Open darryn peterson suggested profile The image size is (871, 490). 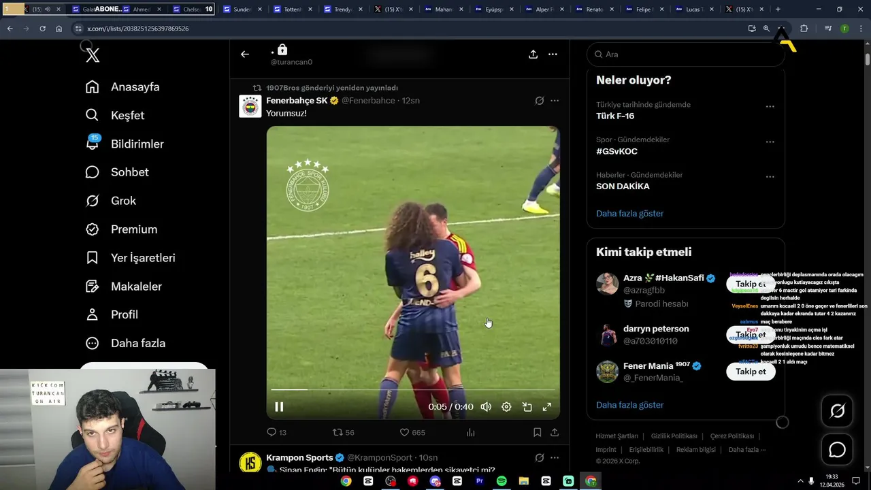(656, 329)
